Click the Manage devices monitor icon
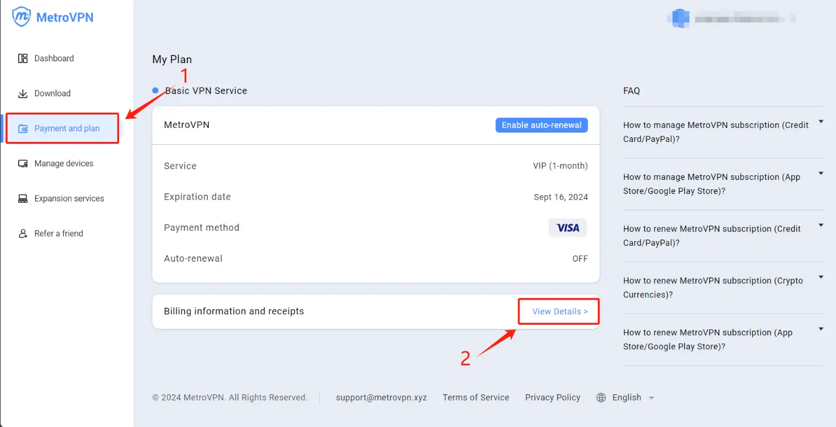The image size is (836, 427). pos(23,164)
